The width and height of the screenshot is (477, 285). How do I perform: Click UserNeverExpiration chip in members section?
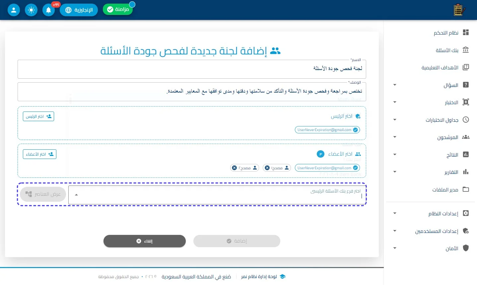click(327, 168)
